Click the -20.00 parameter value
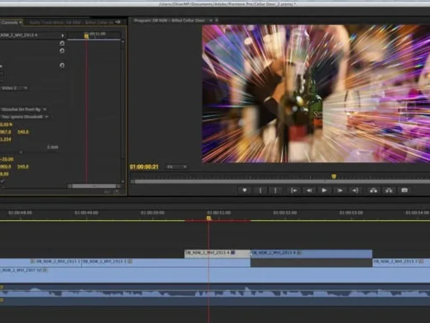Image resolution: width=430 pixels, height=323 pixels. [6, 159]
